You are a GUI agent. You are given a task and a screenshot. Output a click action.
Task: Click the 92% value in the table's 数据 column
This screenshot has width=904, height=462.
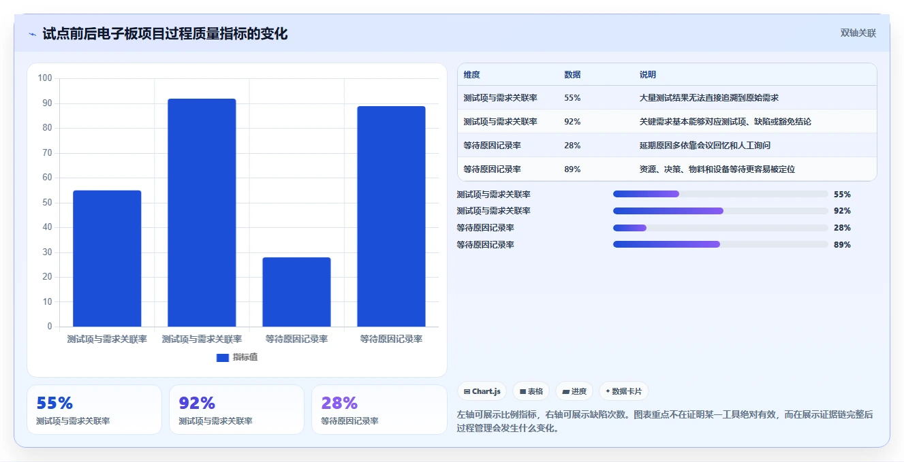pos(572,122)
